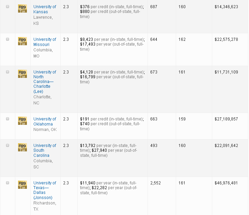
Task: Check the University of Missouri compare checkbox
Action: click(x=7, y=39)
